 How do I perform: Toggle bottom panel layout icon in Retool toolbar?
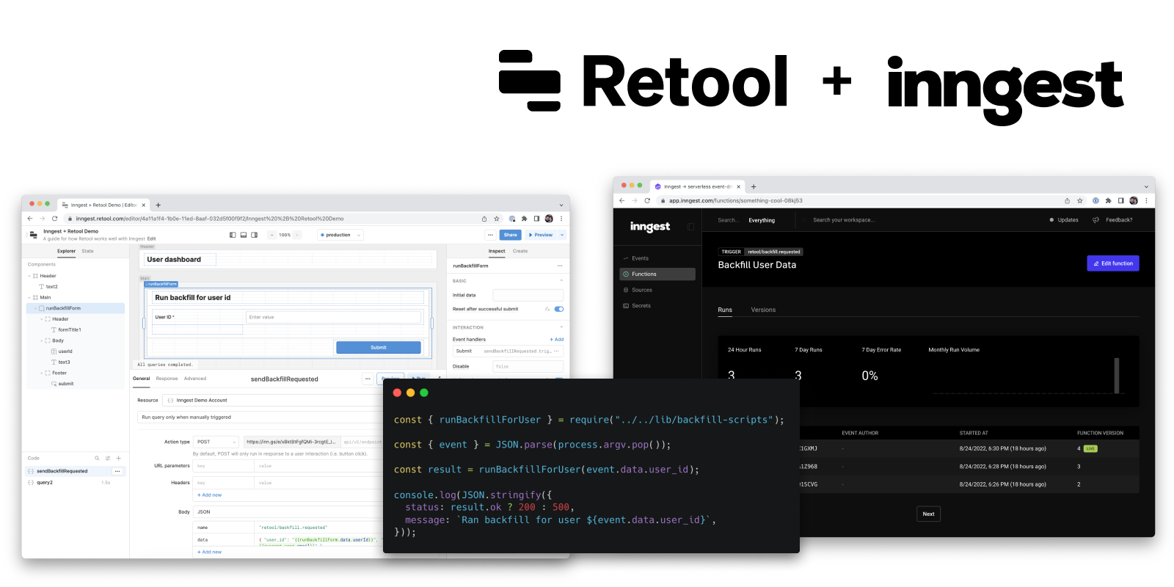point(244,235)
